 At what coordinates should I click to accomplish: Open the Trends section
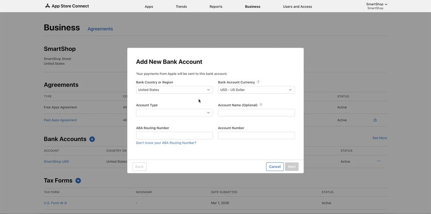click(x=181, y=7)
